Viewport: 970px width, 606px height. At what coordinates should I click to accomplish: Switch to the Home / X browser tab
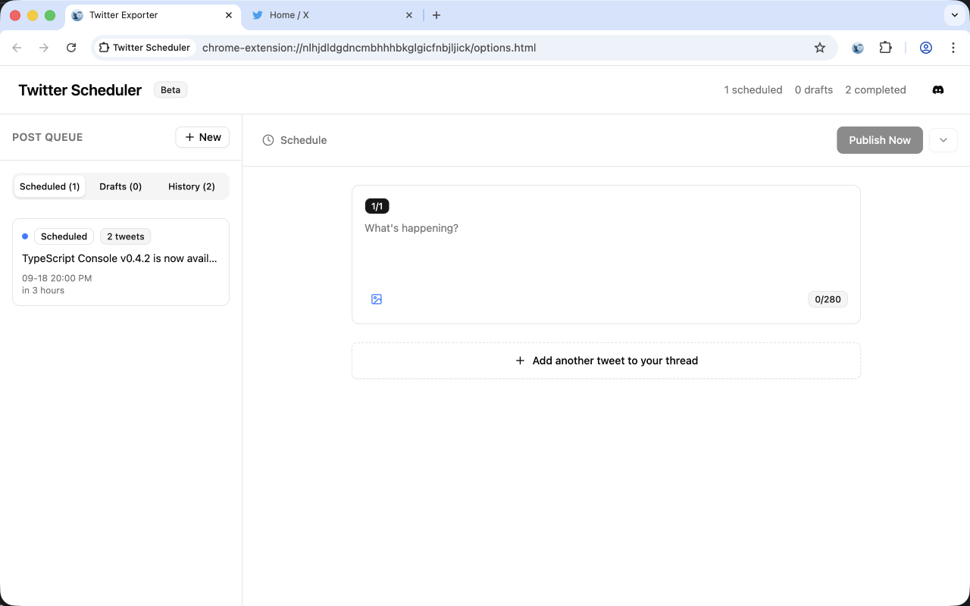click(333, 15)
